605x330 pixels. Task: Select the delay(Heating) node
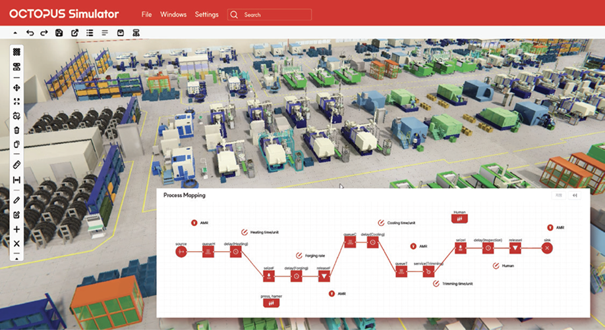[236, 252]
